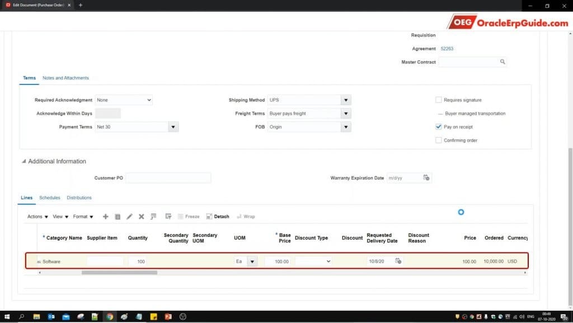This screenshot has height=323, width=573.
Task: Open the Actions menu in Lines toolbar
Action: [x=37, y=217]
